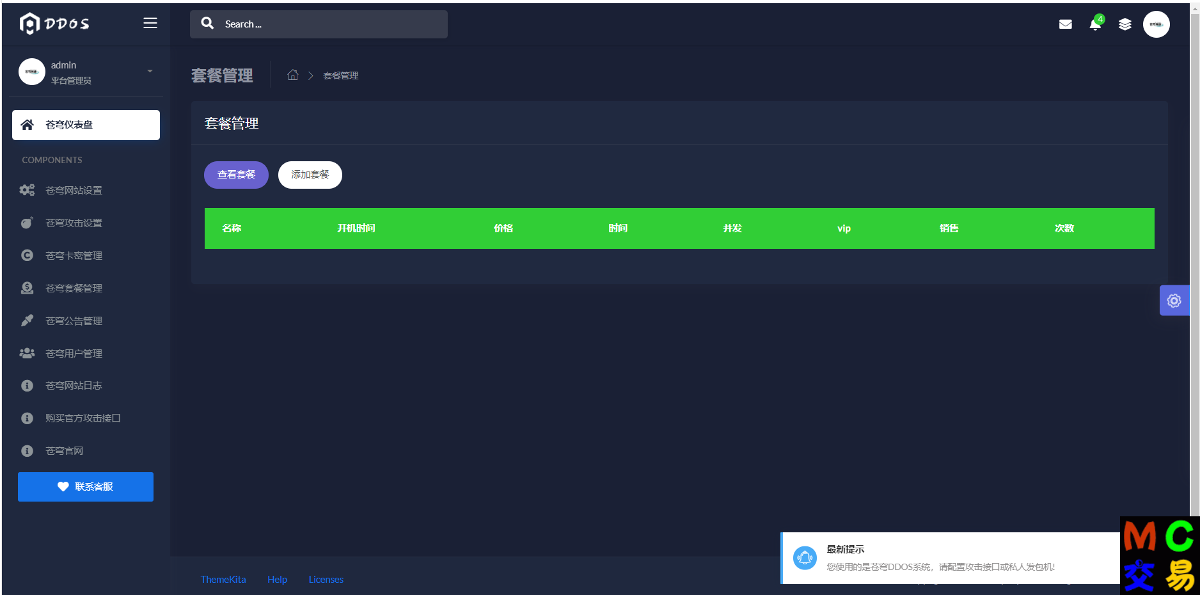The width and height of the screenshot is (1200, 595).
Task: Toggle the hamburger sidebar menu
Action: pos(150,23)
